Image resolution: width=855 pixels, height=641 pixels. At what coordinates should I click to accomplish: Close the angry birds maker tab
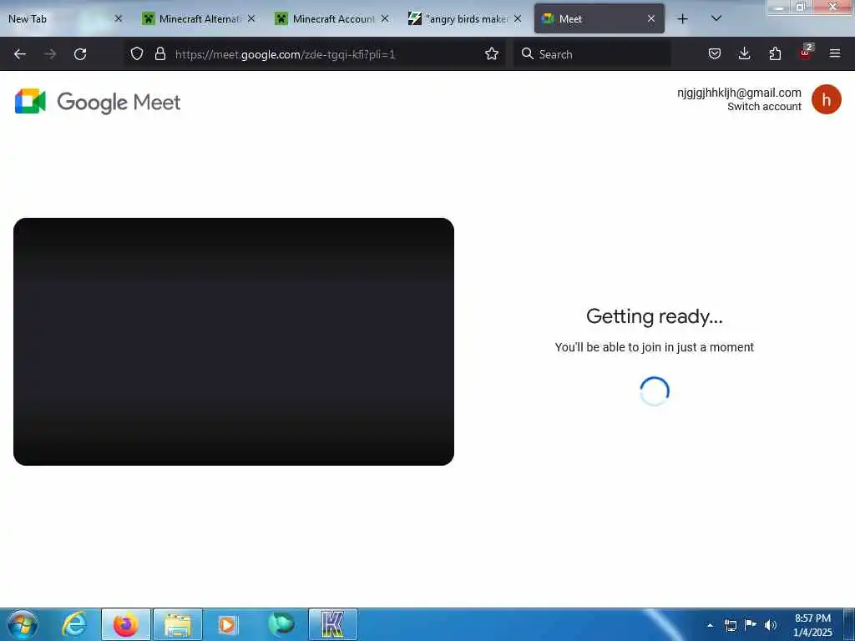518,19
